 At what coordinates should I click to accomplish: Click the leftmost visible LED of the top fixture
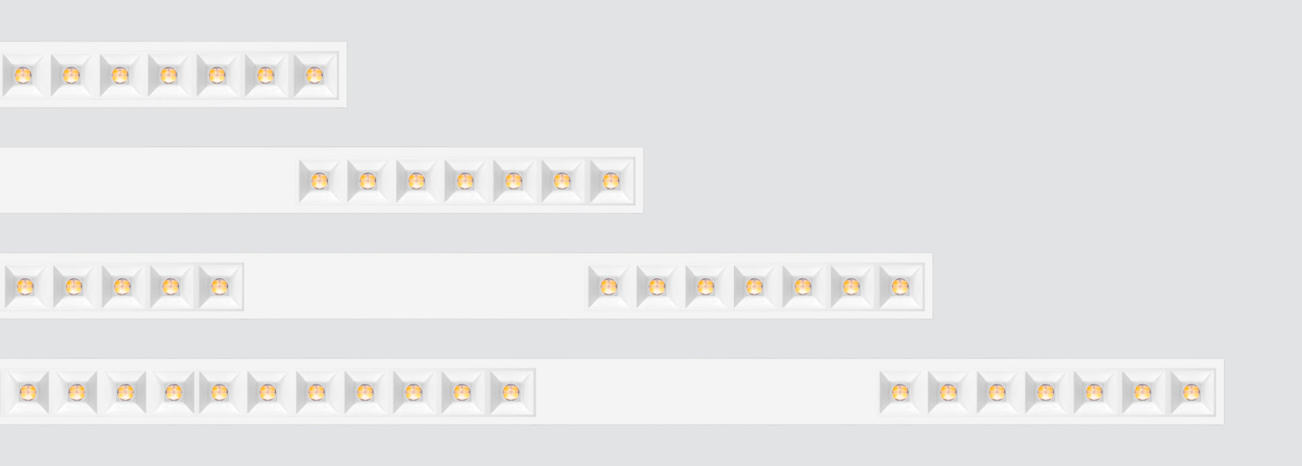pos(22,76)
